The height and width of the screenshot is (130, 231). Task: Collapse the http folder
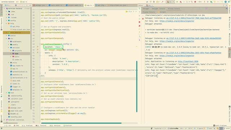(x=6, y=23)
